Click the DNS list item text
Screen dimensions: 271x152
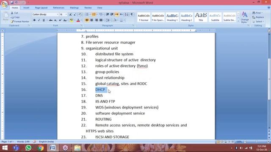click(x=99, y=96)
